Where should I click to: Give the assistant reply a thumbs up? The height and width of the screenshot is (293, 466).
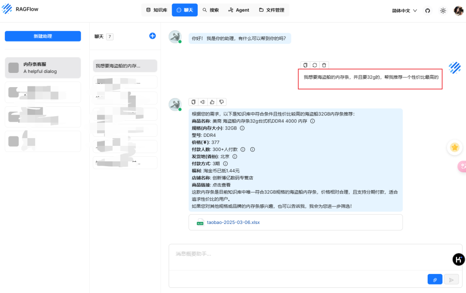point(212,102)
